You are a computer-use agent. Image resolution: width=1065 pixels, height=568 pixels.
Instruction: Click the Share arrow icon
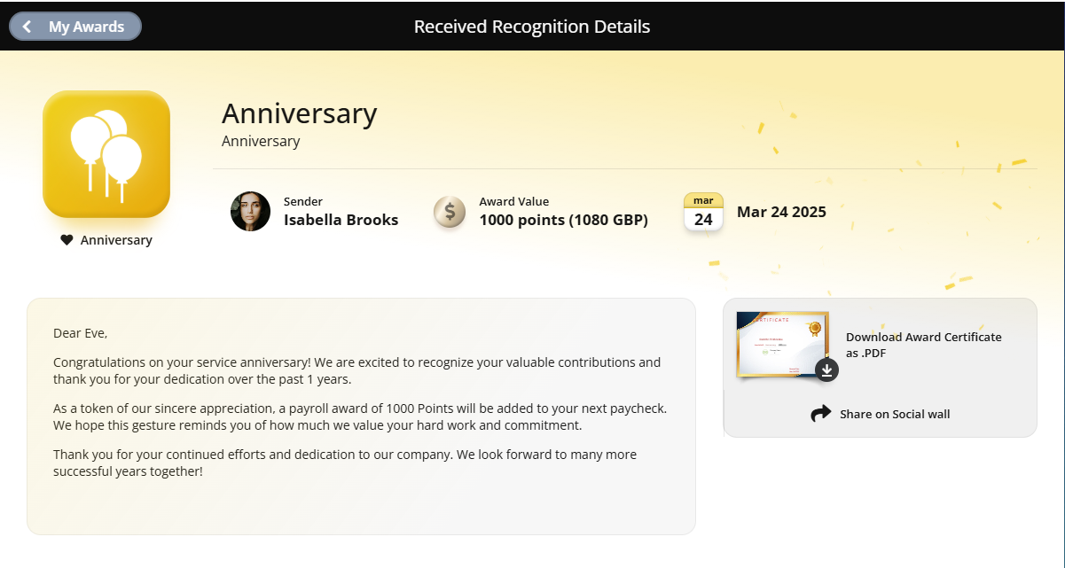coord(821,414)
